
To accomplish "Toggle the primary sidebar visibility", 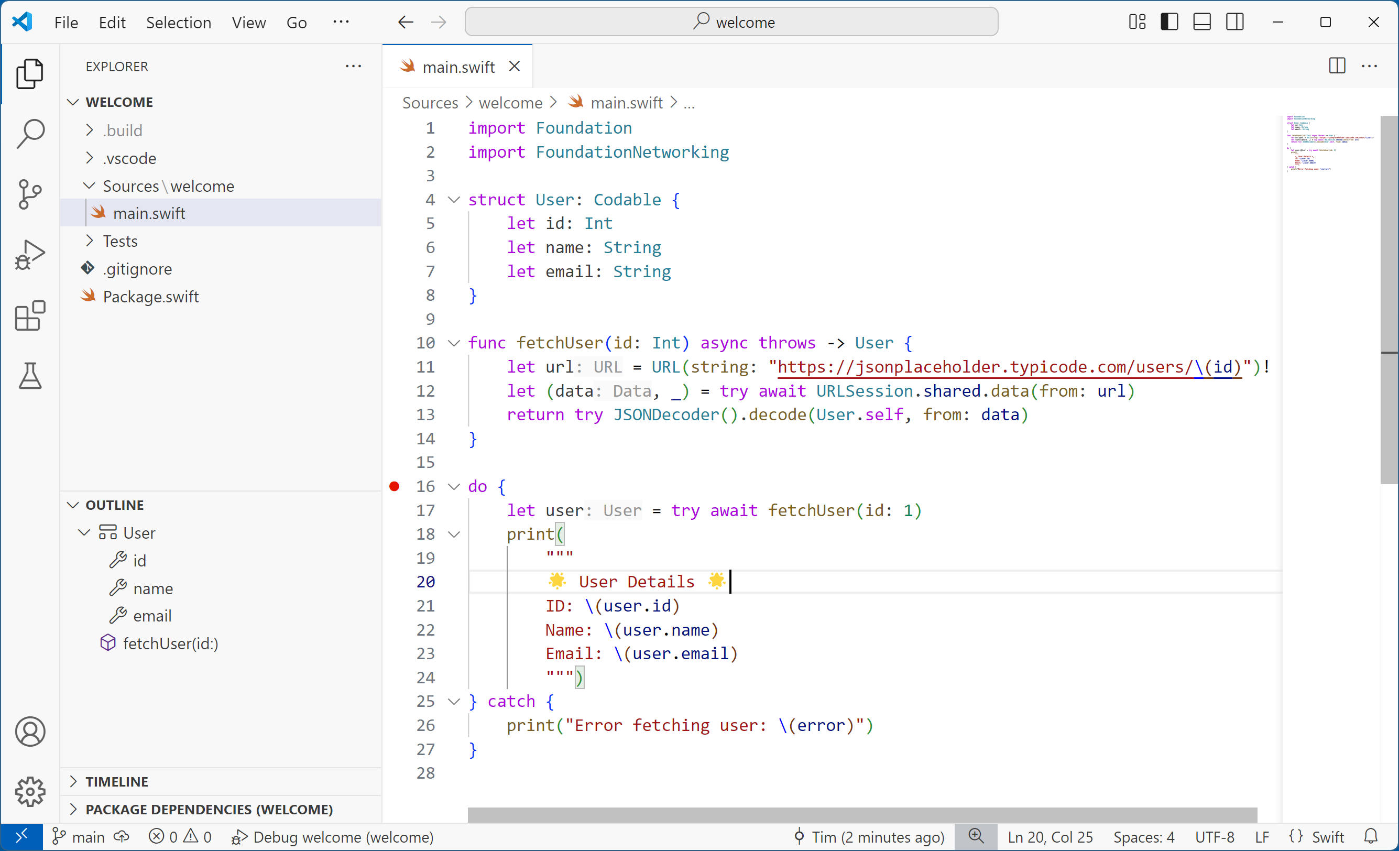I will 1168,21.
